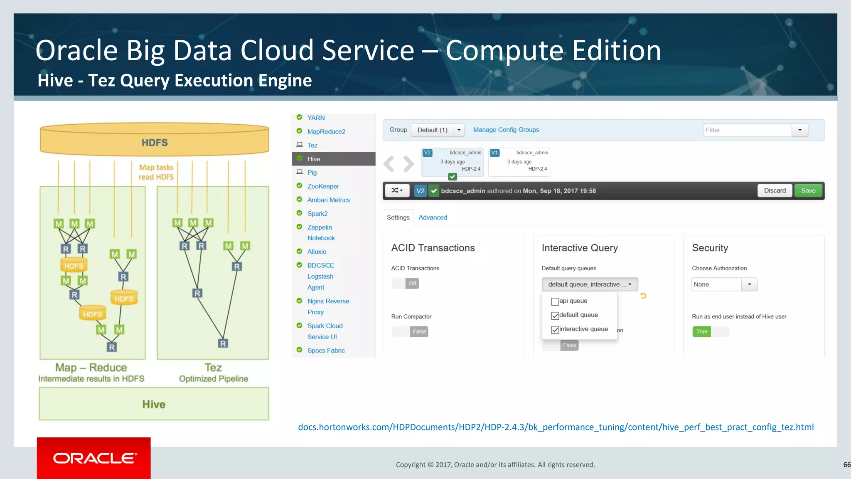Image resolution: width=851 pixels, height=479 pixels.
Task: Open the Pig service
Action: [x=312, y=173]
